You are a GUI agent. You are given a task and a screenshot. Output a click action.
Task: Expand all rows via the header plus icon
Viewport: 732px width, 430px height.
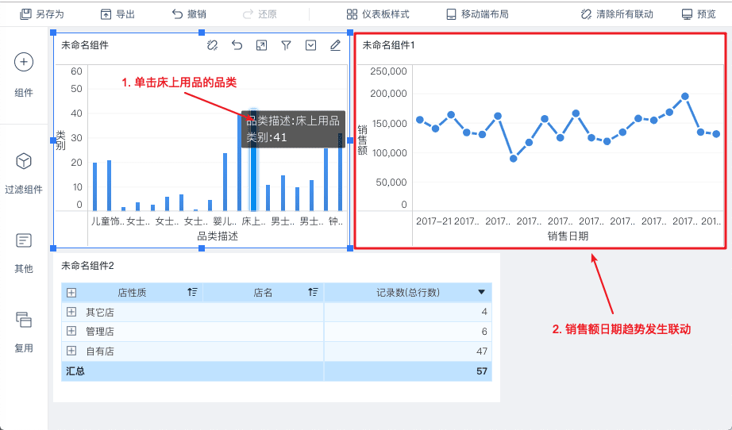point(71,293)
